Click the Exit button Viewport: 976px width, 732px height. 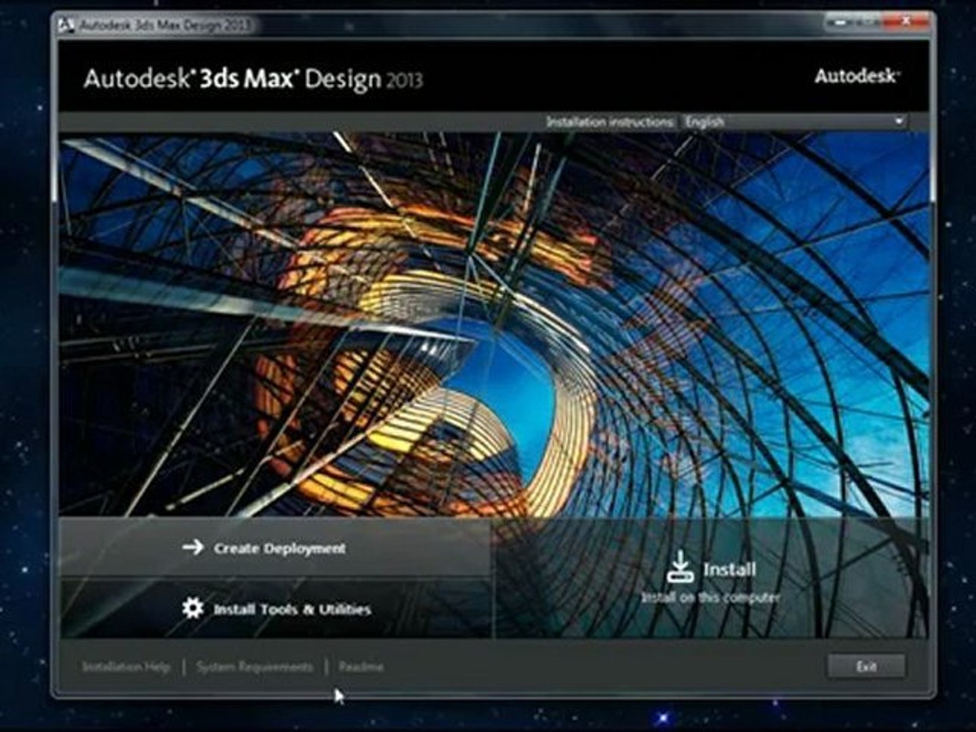pos(866,666)
